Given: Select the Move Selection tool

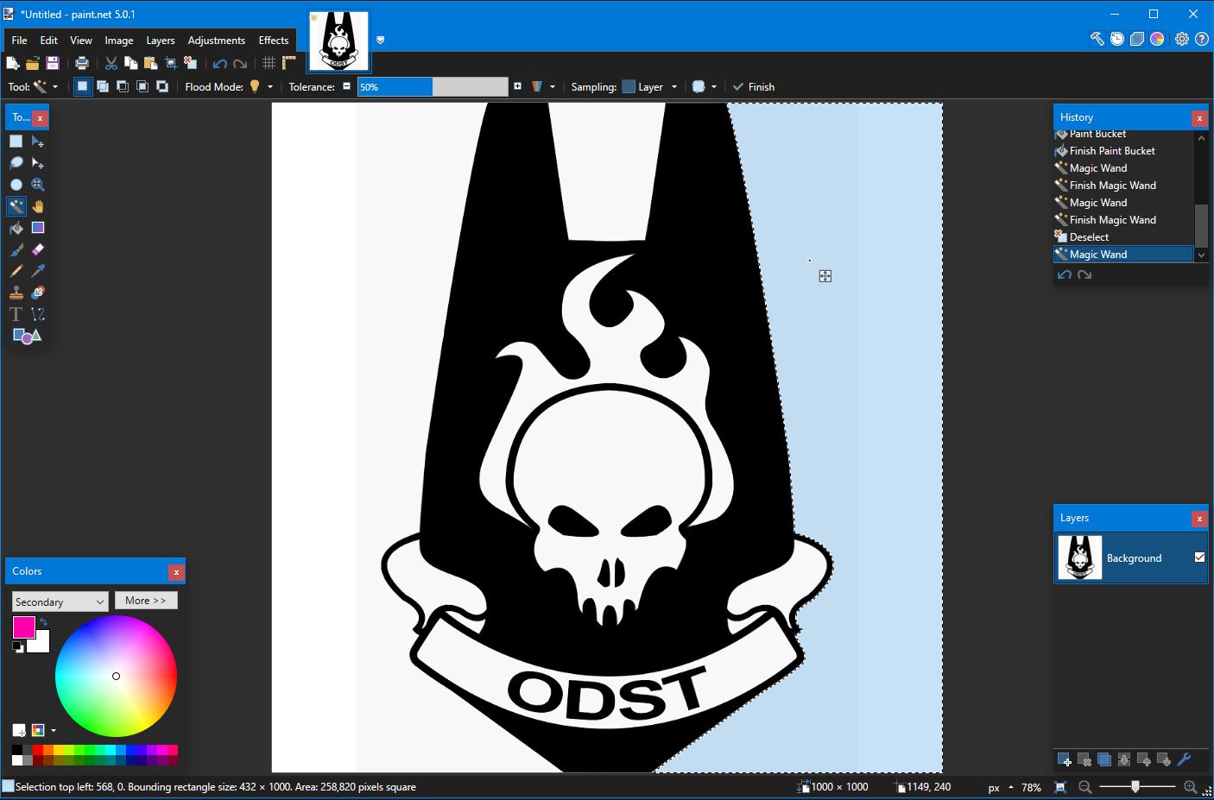Looking at the screenshot, I should (38, 163).
